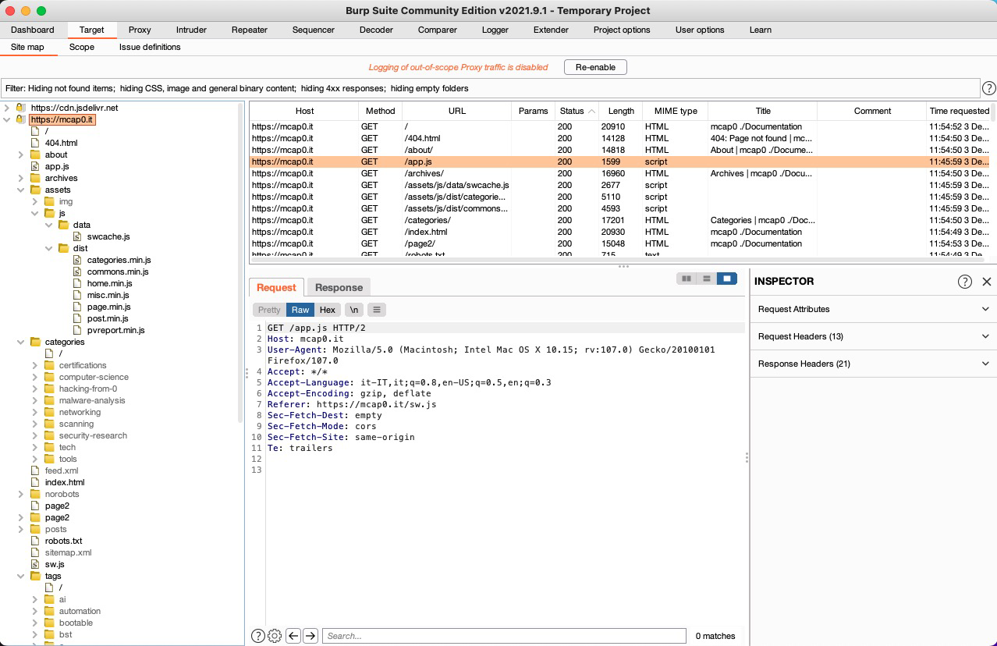Expand the cdn.jsdelivr.net tree node
Viewport: 997px width, 646px height.
[7, 108]
